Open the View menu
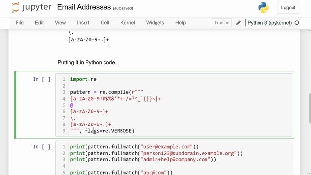 pyautogui.click(x=60, y=23)
